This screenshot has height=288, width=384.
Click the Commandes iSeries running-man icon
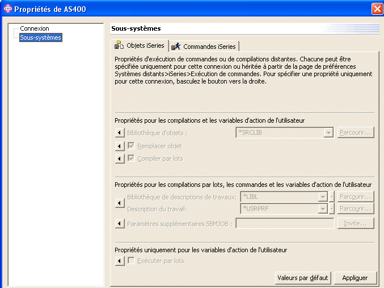[176, 46]
